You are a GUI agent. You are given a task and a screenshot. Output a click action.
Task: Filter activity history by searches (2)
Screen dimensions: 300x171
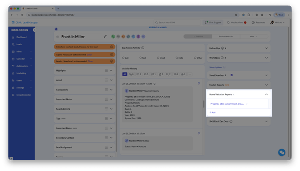pyautogui.click(x=168, y=74)
